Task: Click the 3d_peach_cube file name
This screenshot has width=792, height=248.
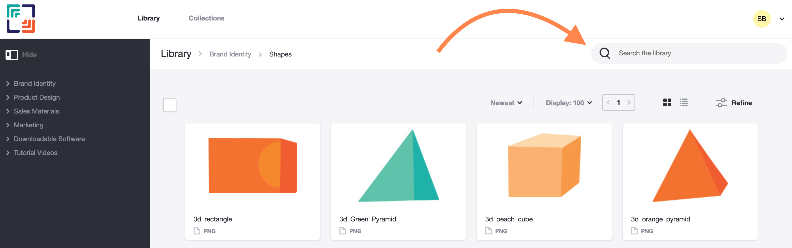Action: pos(509,219)
